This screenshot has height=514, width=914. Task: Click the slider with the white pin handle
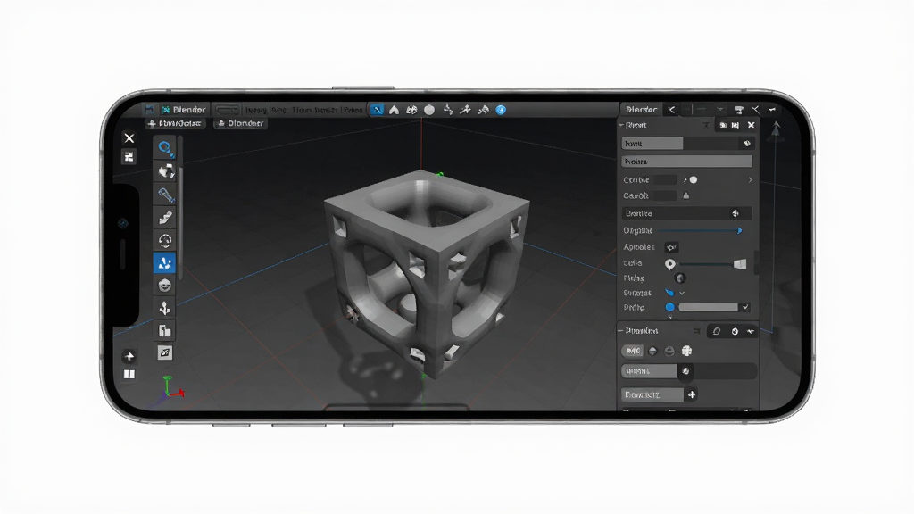tap(706, 264)
